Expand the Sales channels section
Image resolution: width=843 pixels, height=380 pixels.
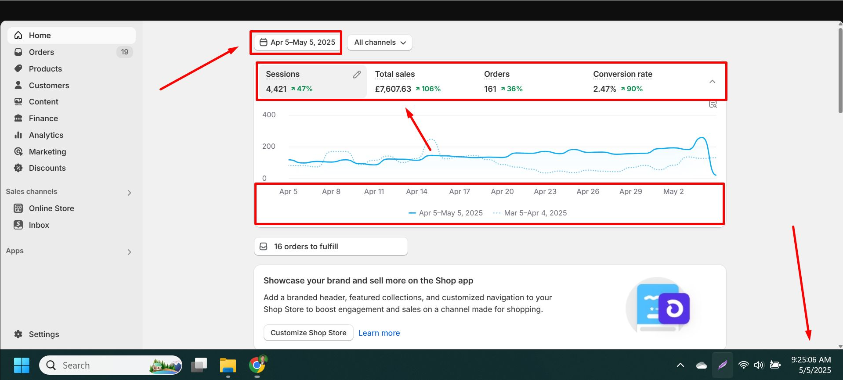tap(129, 193)
